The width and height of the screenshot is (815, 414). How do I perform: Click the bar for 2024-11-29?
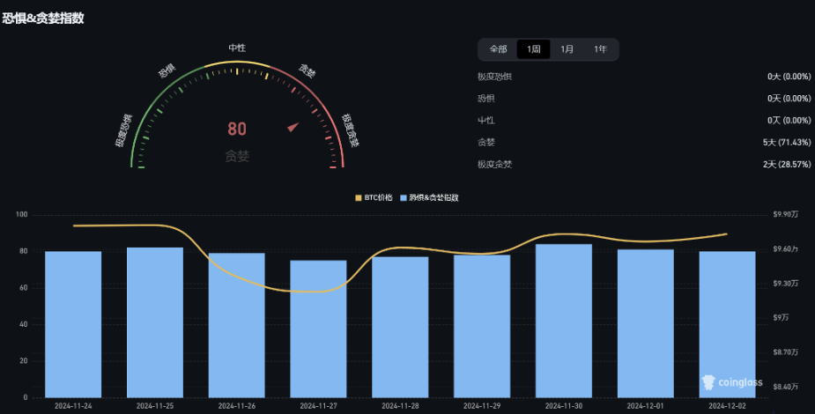[482, 326]
